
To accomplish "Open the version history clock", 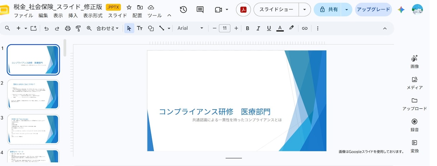I will coord(183,10).
